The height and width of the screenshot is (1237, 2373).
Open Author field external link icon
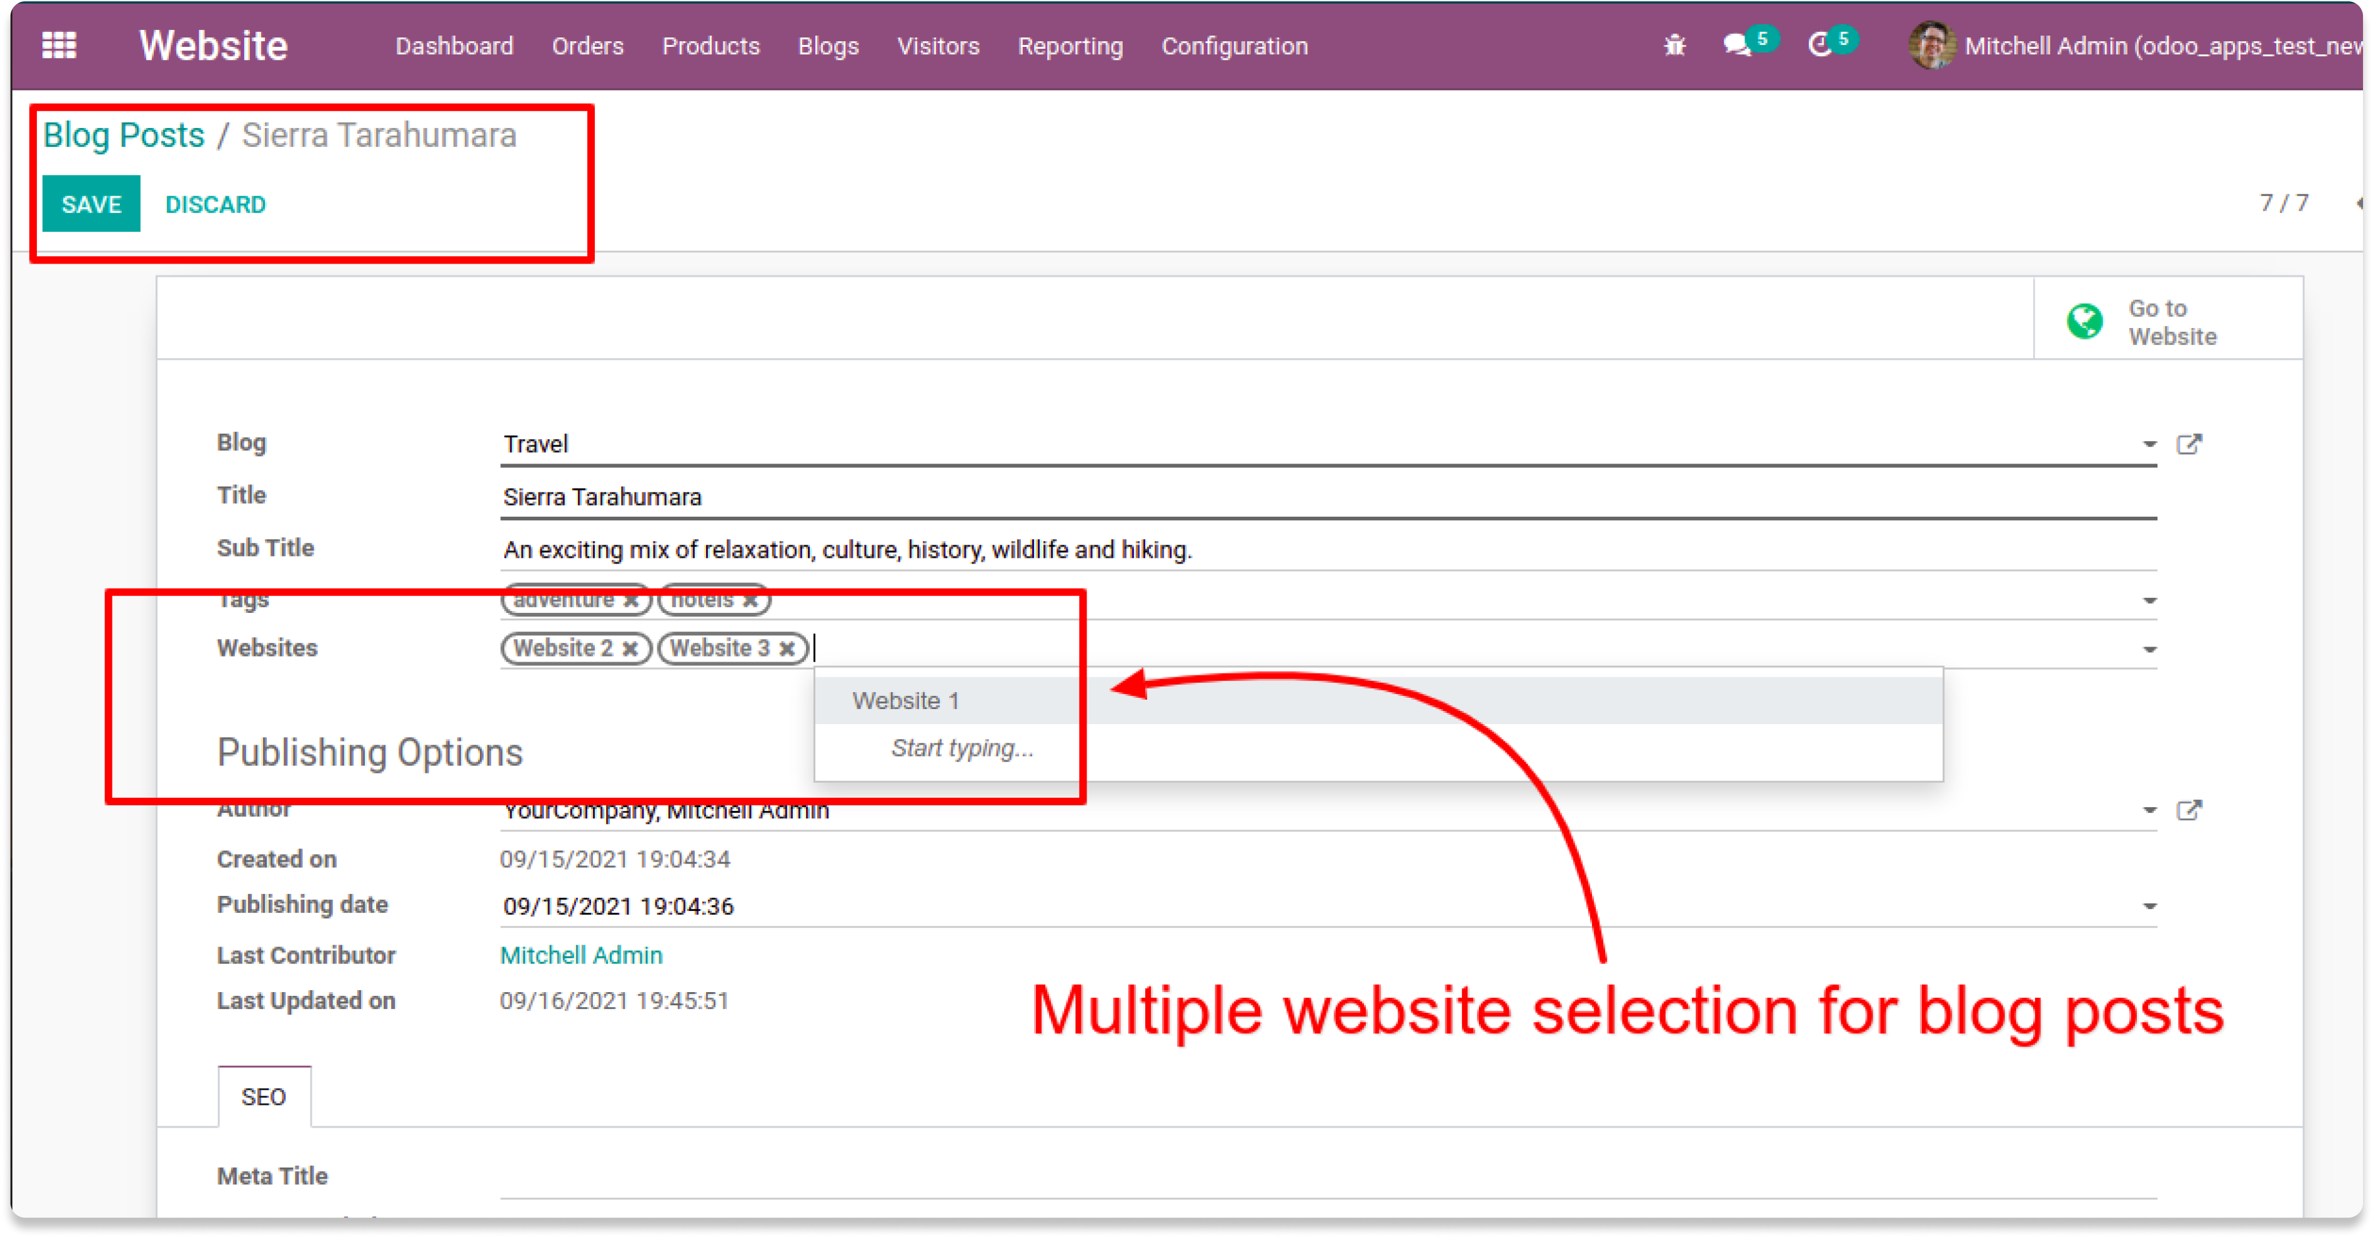[2189, 810]
